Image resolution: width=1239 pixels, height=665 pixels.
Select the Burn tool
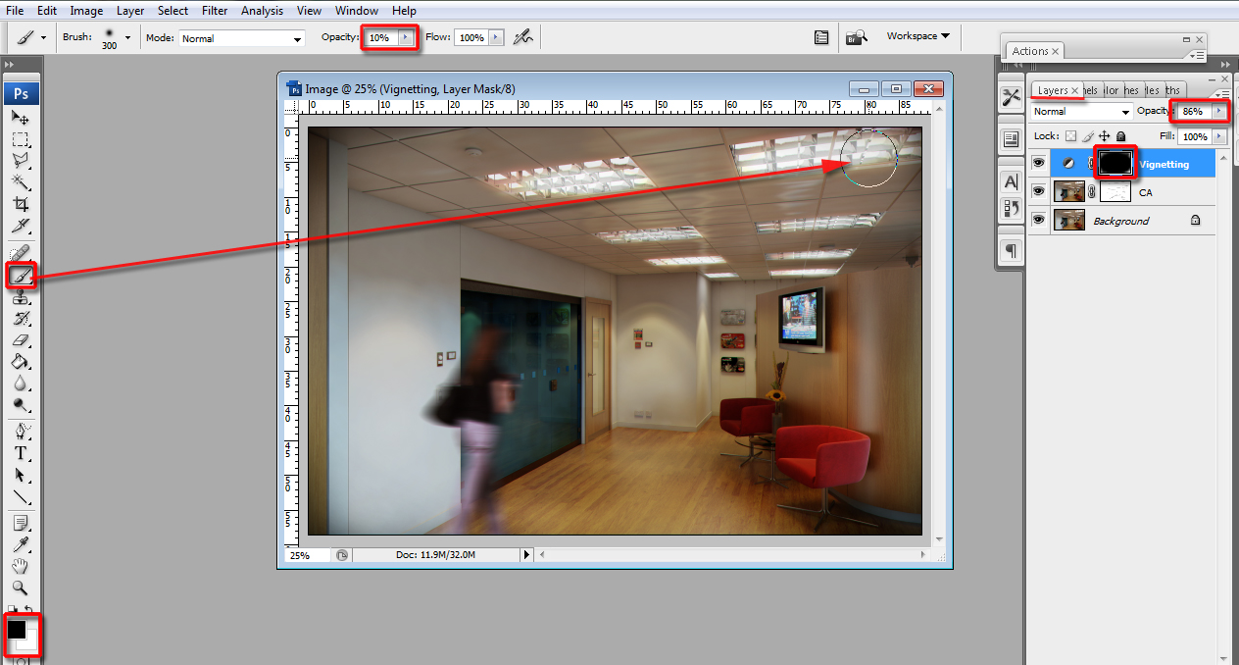(21, 405)
